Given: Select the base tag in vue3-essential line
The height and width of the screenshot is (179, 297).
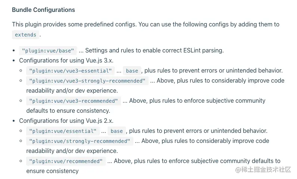Looking at the screenshot, I should coord(132,71).
